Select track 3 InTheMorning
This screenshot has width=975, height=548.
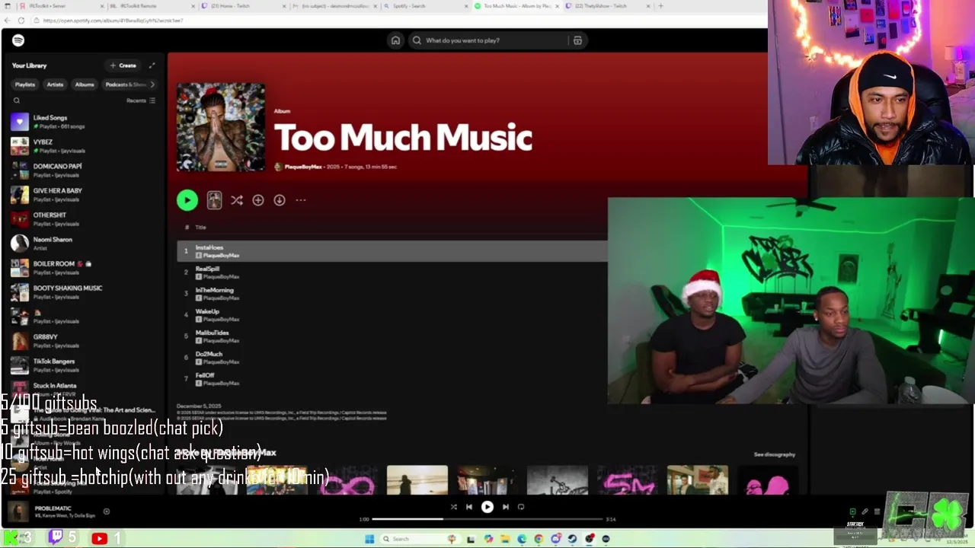tap(392, 294)
